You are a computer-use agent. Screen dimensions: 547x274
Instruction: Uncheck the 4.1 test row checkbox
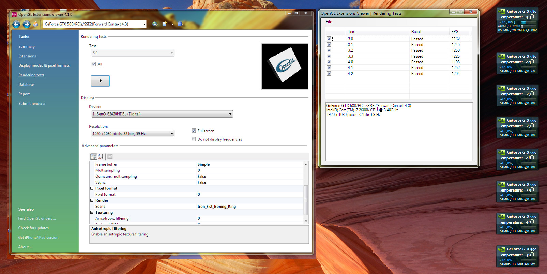click(x=329, y=68)
